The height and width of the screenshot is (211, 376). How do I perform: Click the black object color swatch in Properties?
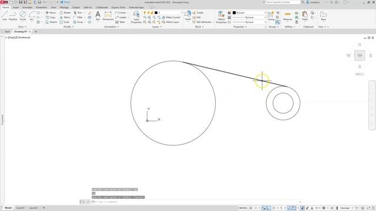[x=234, y=12]
